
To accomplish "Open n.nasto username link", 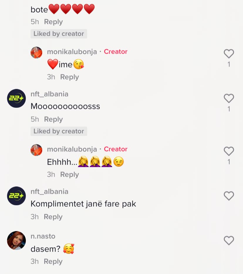I will click(43, 236).
